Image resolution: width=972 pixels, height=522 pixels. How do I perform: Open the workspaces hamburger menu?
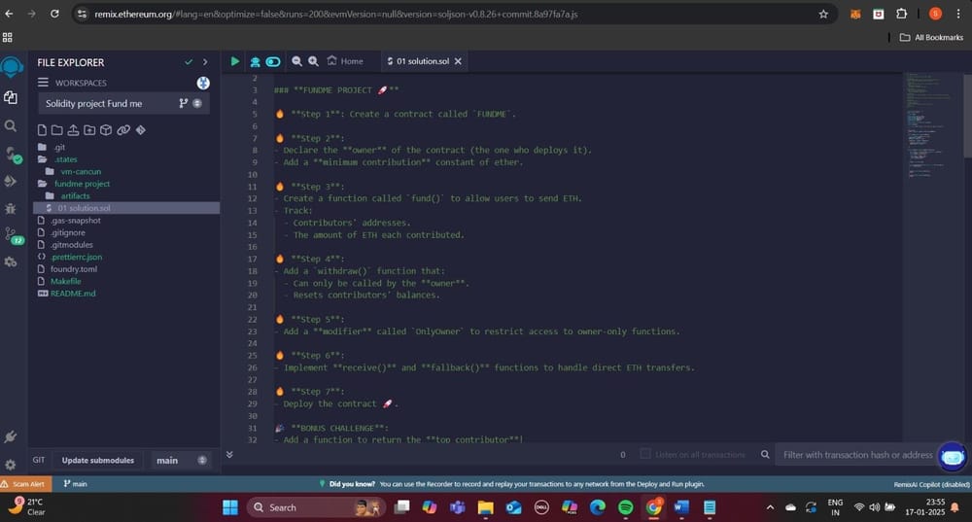43,83
